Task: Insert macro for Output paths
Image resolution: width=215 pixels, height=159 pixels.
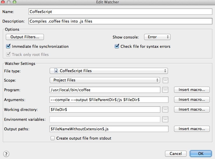Action: 192,129
